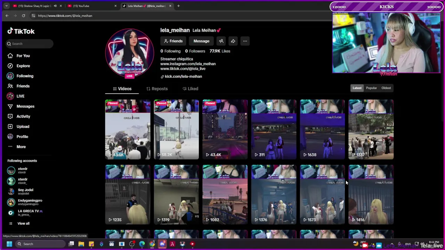
Task: Open Discord from the taskbar
Action: click(x=162, y=244)
